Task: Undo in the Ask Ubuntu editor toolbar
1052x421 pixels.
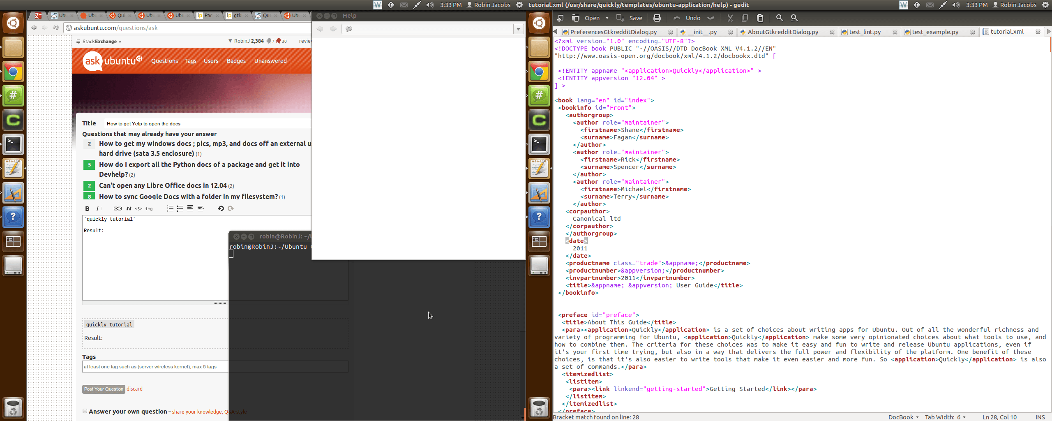Action: pyautogui.click(x=221, y=208)
